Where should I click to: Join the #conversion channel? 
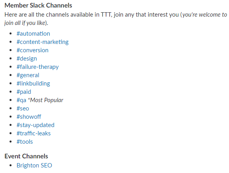33,50
